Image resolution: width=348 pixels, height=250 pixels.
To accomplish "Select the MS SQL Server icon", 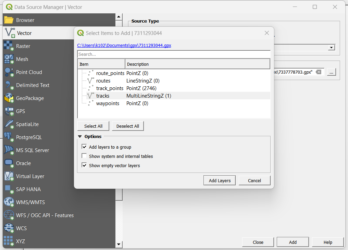I will tap(9, 150).
